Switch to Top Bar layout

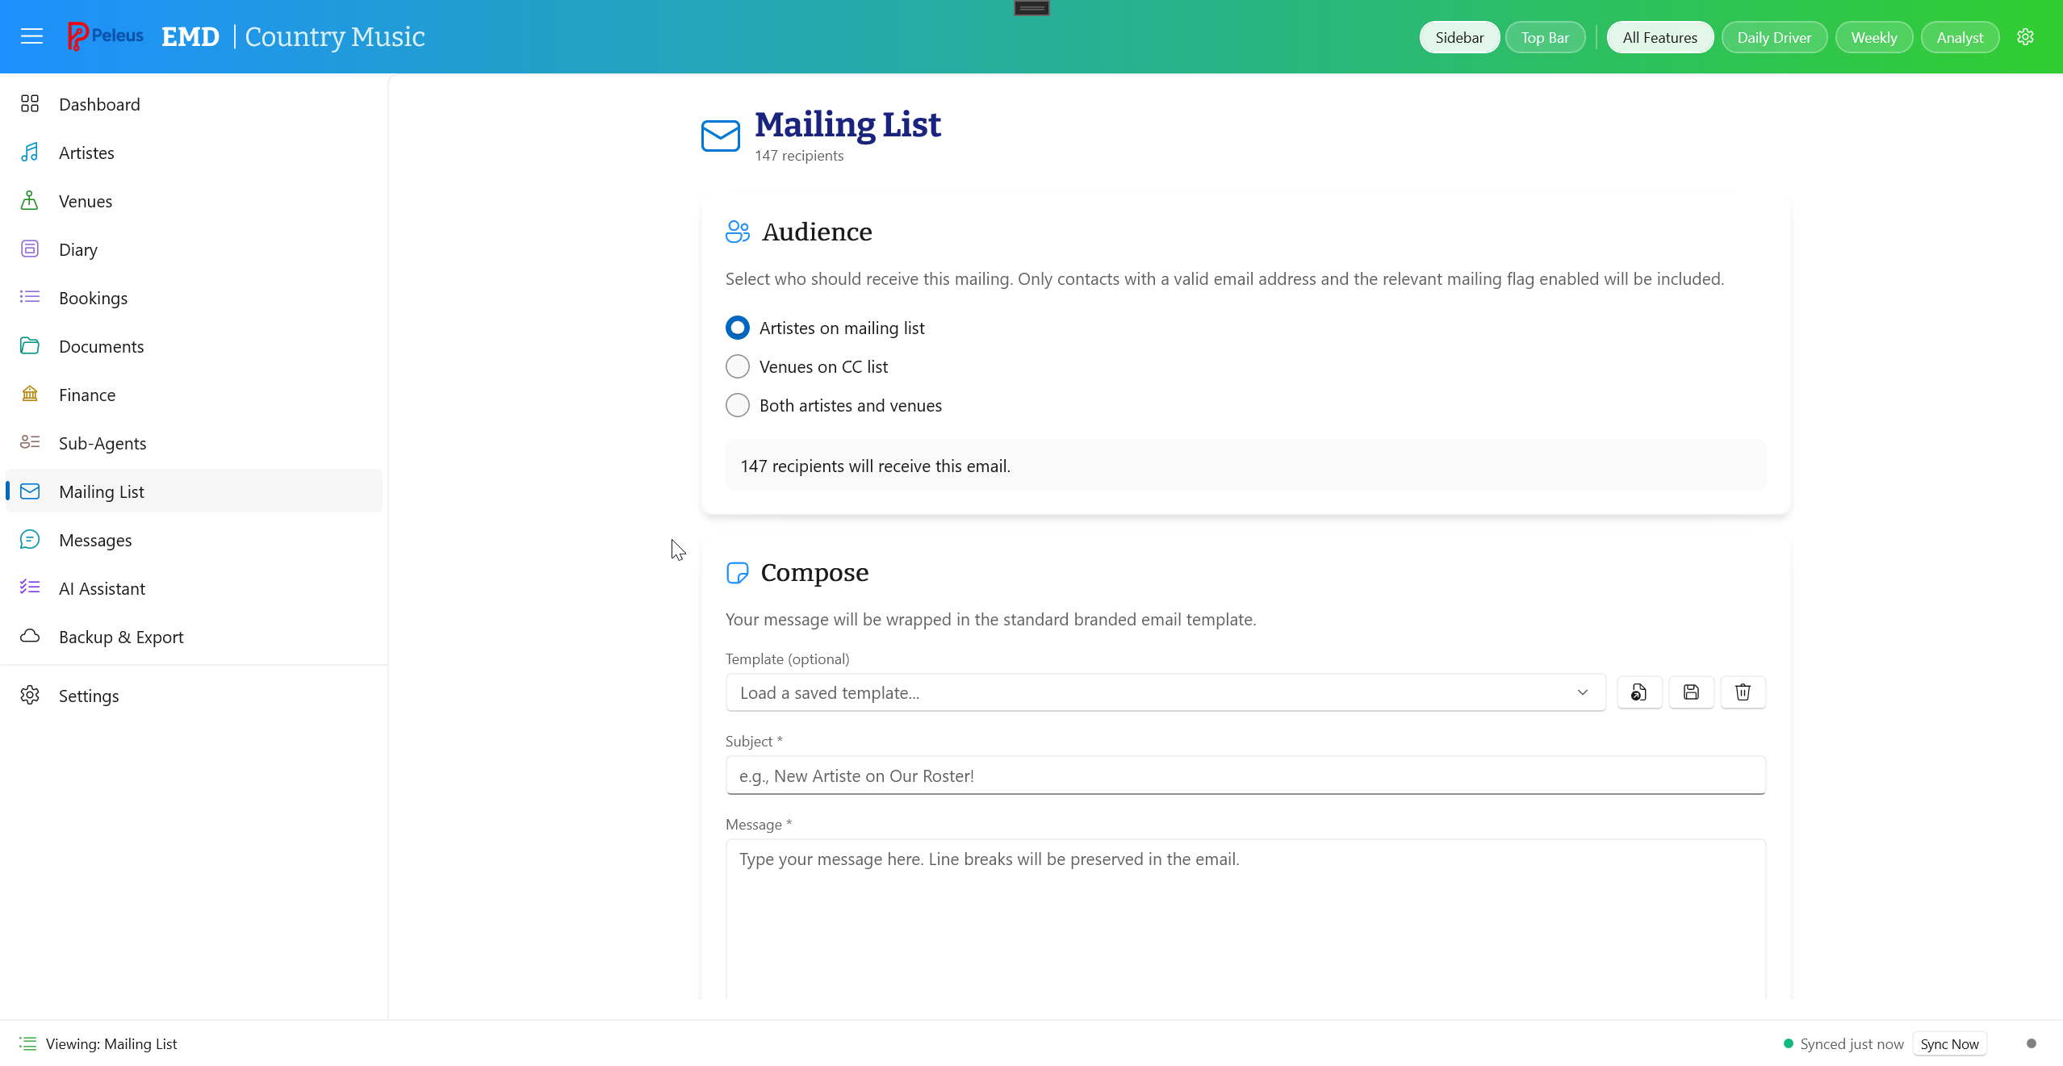pos(1544,37)
